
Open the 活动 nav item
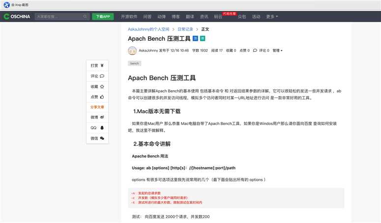(256, 17)
